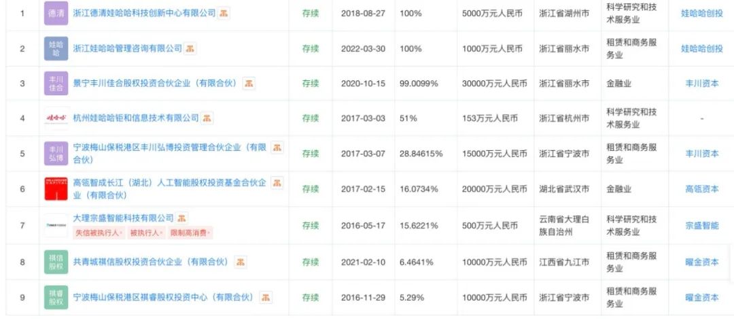Click the red 高瓴智成 company logo
Image resolution: width=734 pixels, height=319 pixels.
click(x=56, y=188)
